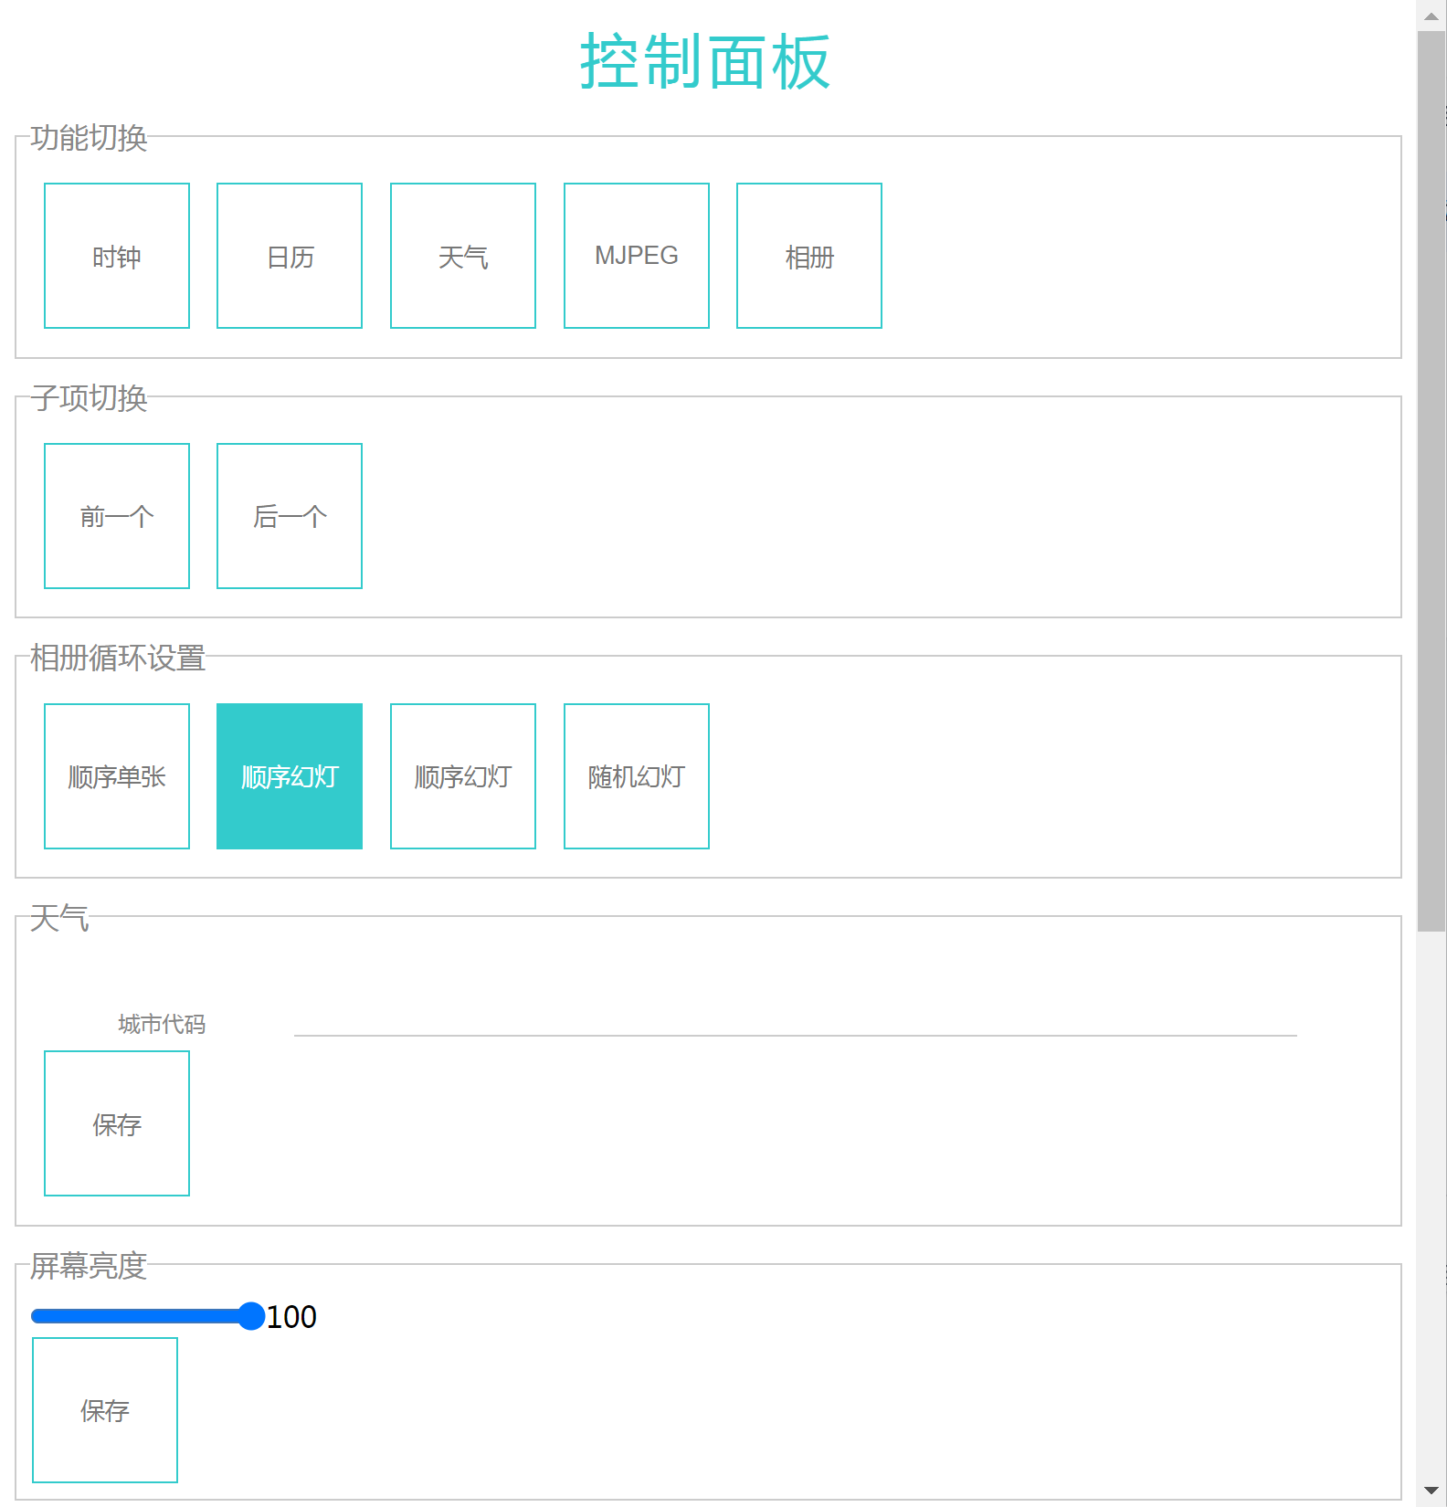Click 后一个 to go to next item
The width and height of the screenshot is (1447, 1507).
pos(289,516)
